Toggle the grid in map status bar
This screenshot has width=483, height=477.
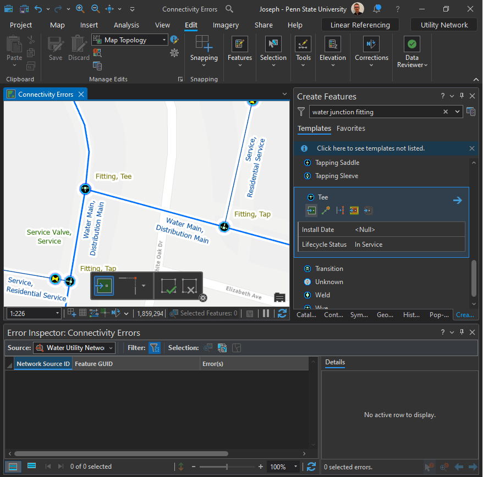pyautogui.click(x=83, y=313)
